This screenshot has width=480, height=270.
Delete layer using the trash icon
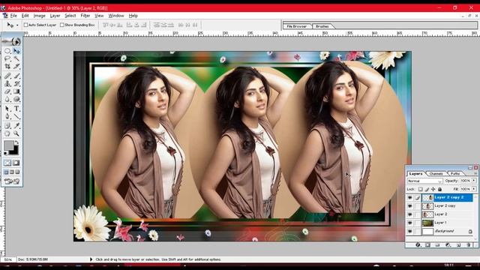tap(468, 245)
